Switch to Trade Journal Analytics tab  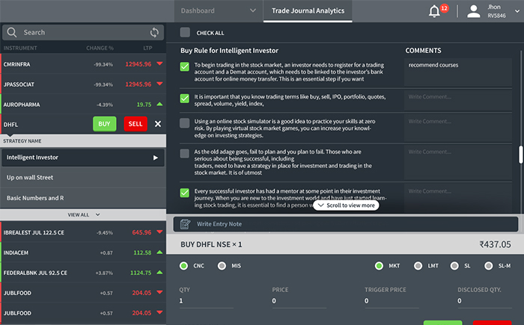pos(307,10)
